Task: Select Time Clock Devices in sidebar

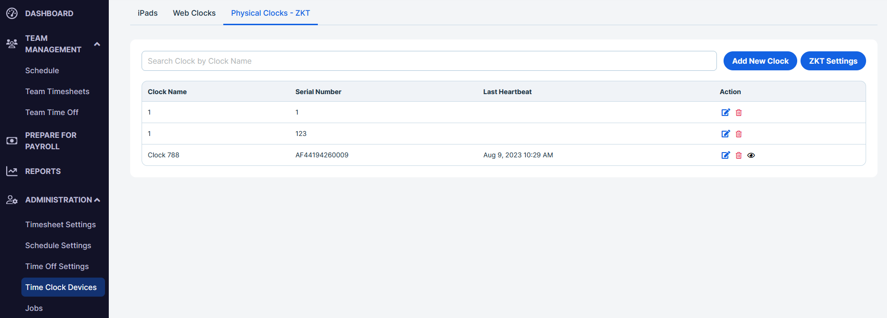Action: [63, 287]
